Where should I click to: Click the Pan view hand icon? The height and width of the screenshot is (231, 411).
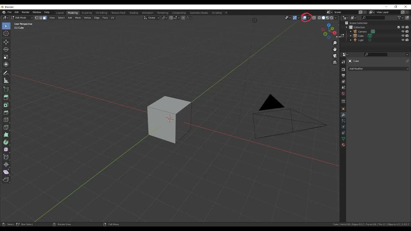pos(335,49)
